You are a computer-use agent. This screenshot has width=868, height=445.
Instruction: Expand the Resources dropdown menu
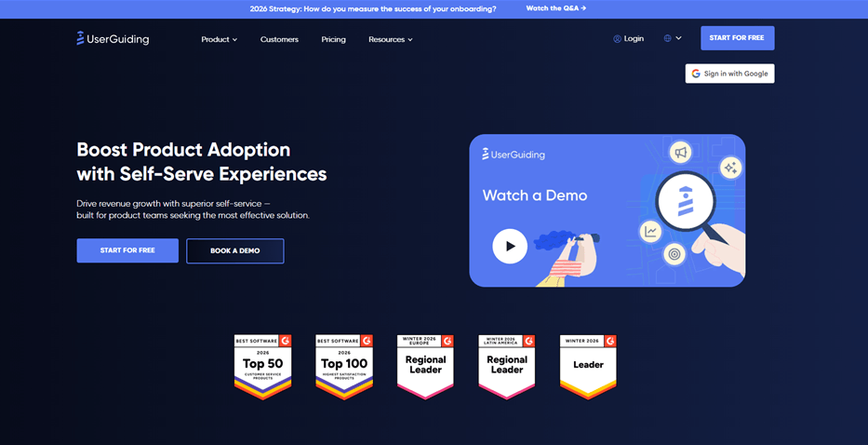point(391,39)
